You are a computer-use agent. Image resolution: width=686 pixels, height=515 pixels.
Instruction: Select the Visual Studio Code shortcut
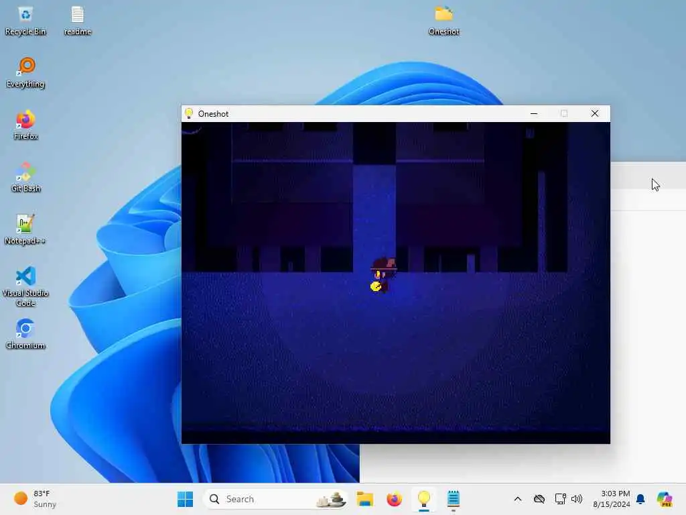point(25,286)
